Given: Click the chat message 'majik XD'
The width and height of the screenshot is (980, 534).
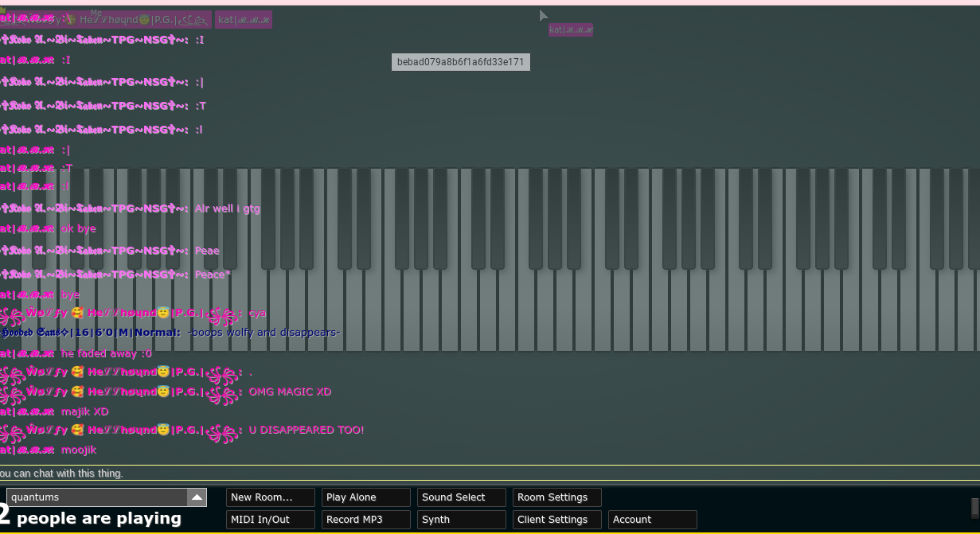Looking at the screenshot, I should pyautogui.click(x=84, y=411).
